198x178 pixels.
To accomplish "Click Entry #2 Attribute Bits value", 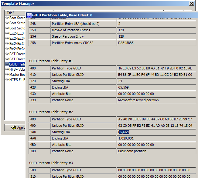I will [156, 145].
